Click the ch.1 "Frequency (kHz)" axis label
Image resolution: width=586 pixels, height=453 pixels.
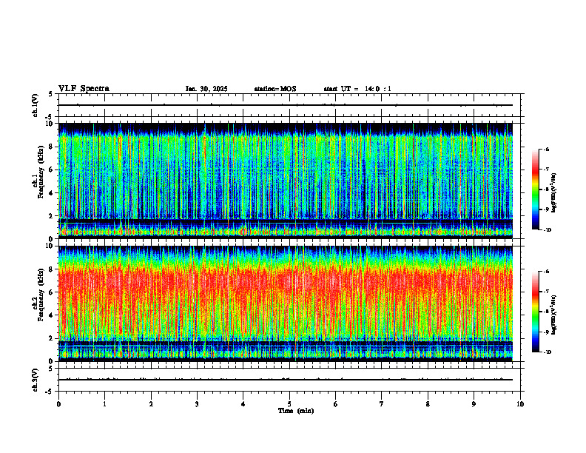[x=41, y=172]
